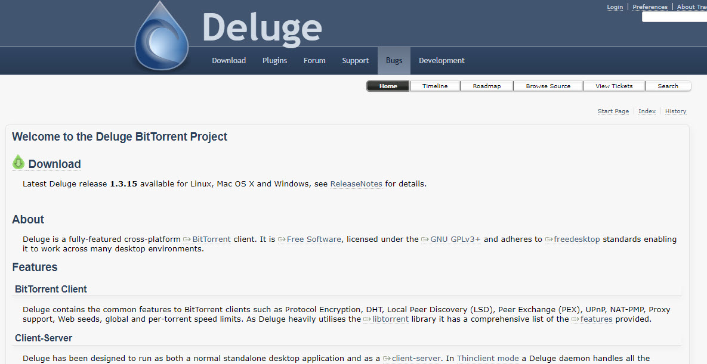Open the Development menu item
Screen dimensions: 707x364
pyautogui.click(x=442, y=60)
